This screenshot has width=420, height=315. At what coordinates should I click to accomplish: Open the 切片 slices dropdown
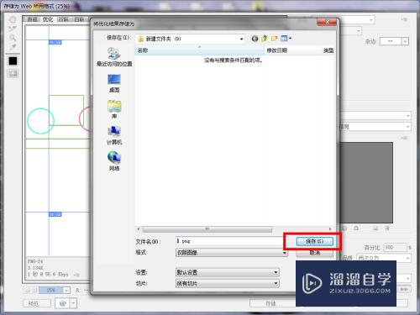coord(227,283)
